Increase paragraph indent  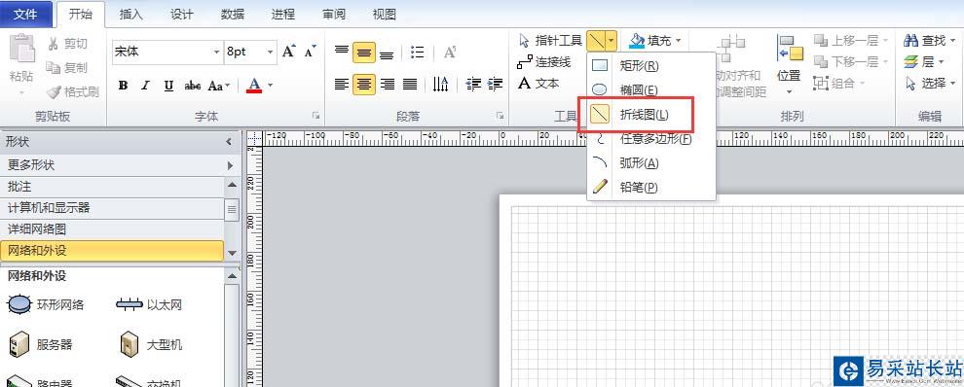pos(495,84)
